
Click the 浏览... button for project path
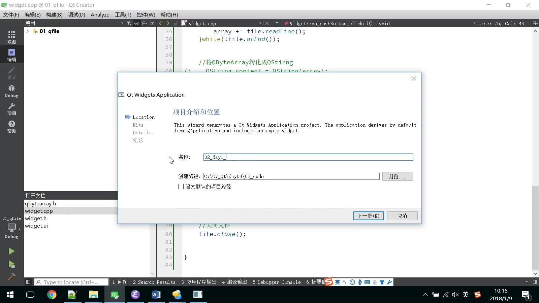click(x=398, y=176)
